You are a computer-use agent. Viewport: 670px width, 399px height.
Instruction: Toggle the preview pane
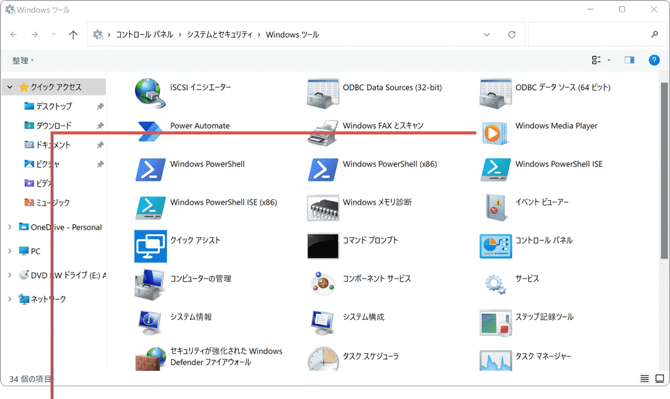click(629, 60)
